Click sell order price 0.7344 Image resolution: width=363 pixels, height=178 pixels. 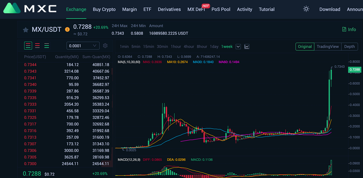[x=30, y=65]
